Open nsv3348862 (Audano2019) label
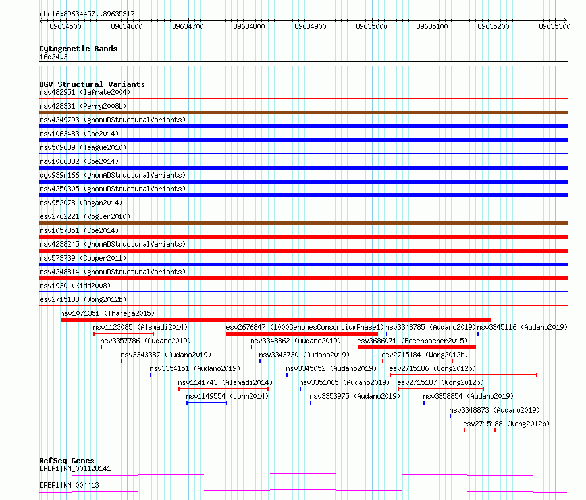 296,341
